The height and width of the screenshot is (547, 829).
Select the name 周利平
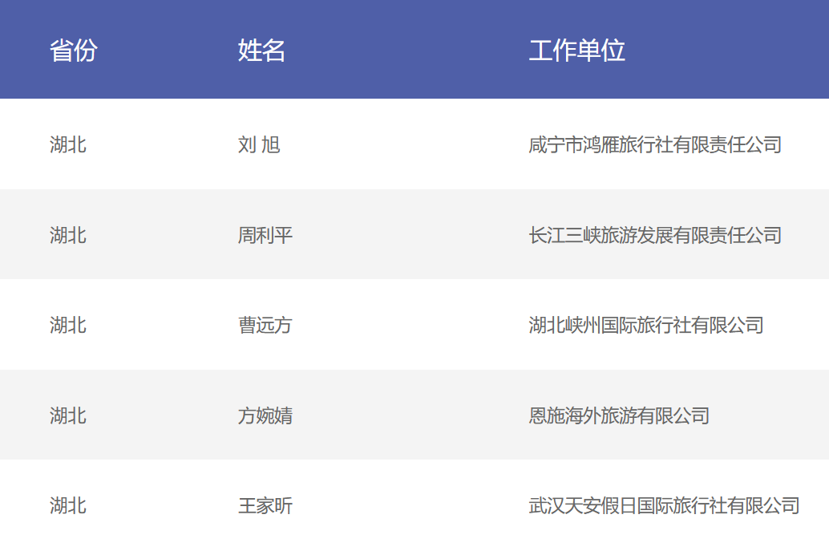pyautogui.click(x=265, y=235)
